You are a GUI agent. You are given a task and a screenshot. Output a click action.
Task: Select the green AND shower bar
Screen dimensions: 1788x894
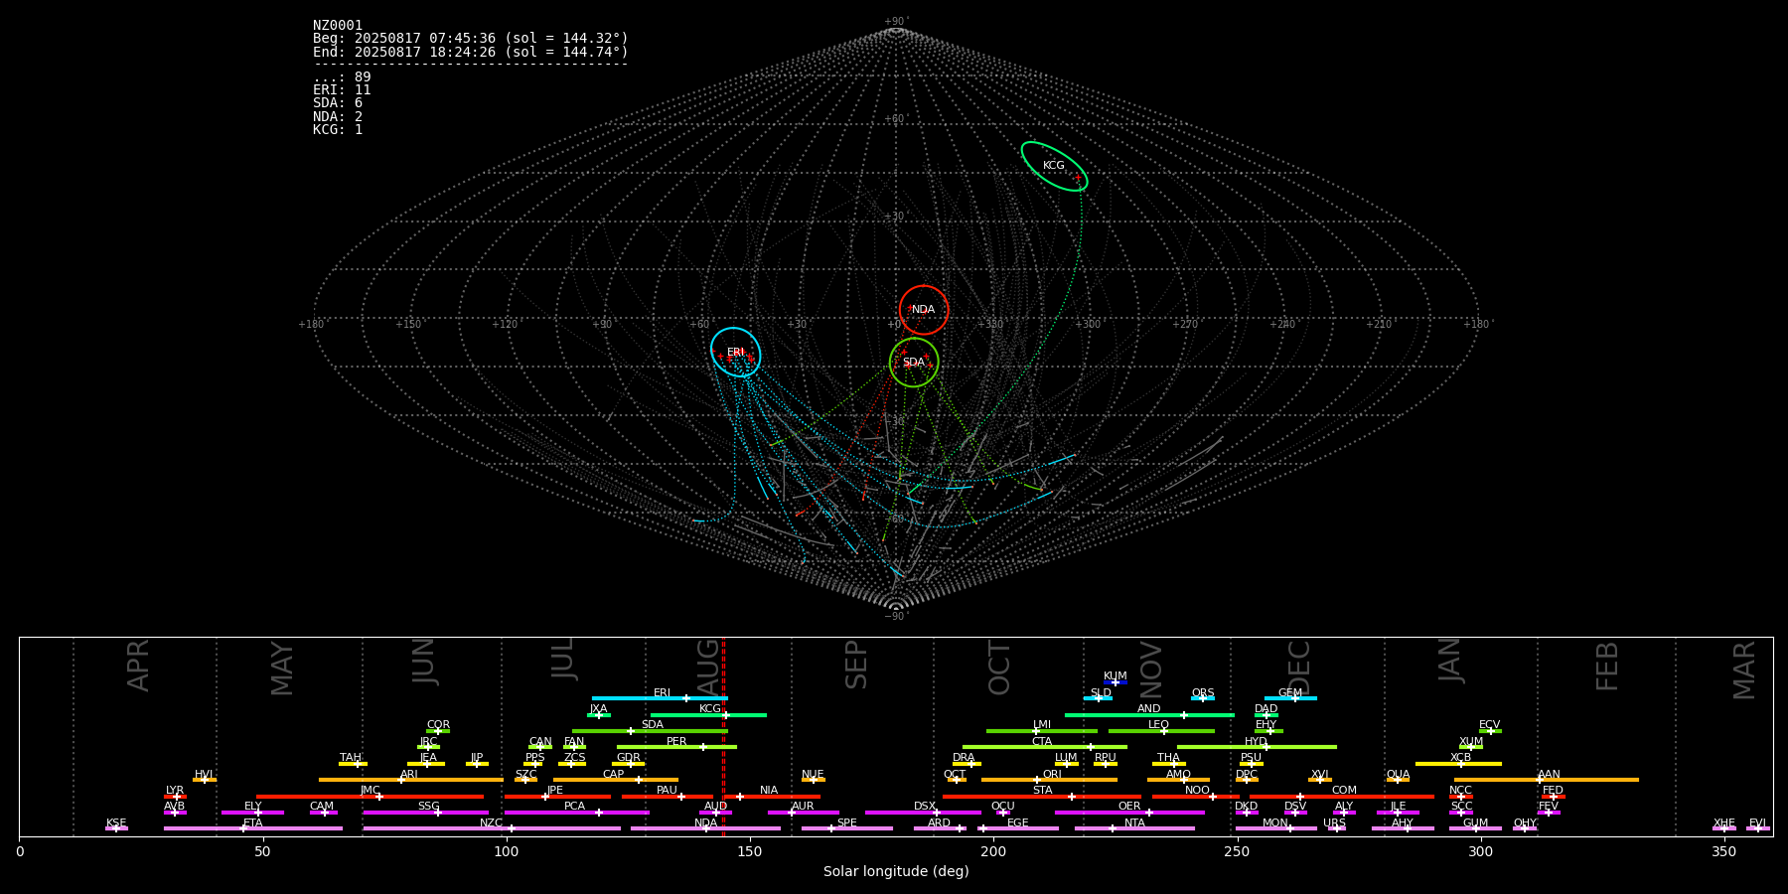(1149, 715)
